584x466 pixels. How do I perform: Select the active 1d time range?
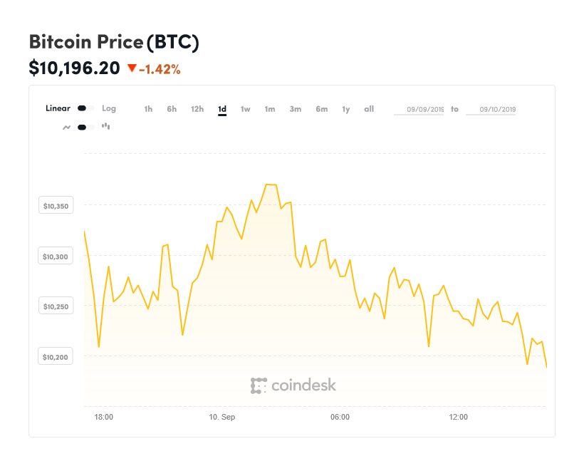pyautogui.click(x=222, y=109)
